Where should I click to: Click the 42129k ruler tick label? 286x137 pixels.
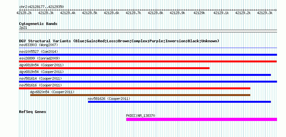coord(199,13)
